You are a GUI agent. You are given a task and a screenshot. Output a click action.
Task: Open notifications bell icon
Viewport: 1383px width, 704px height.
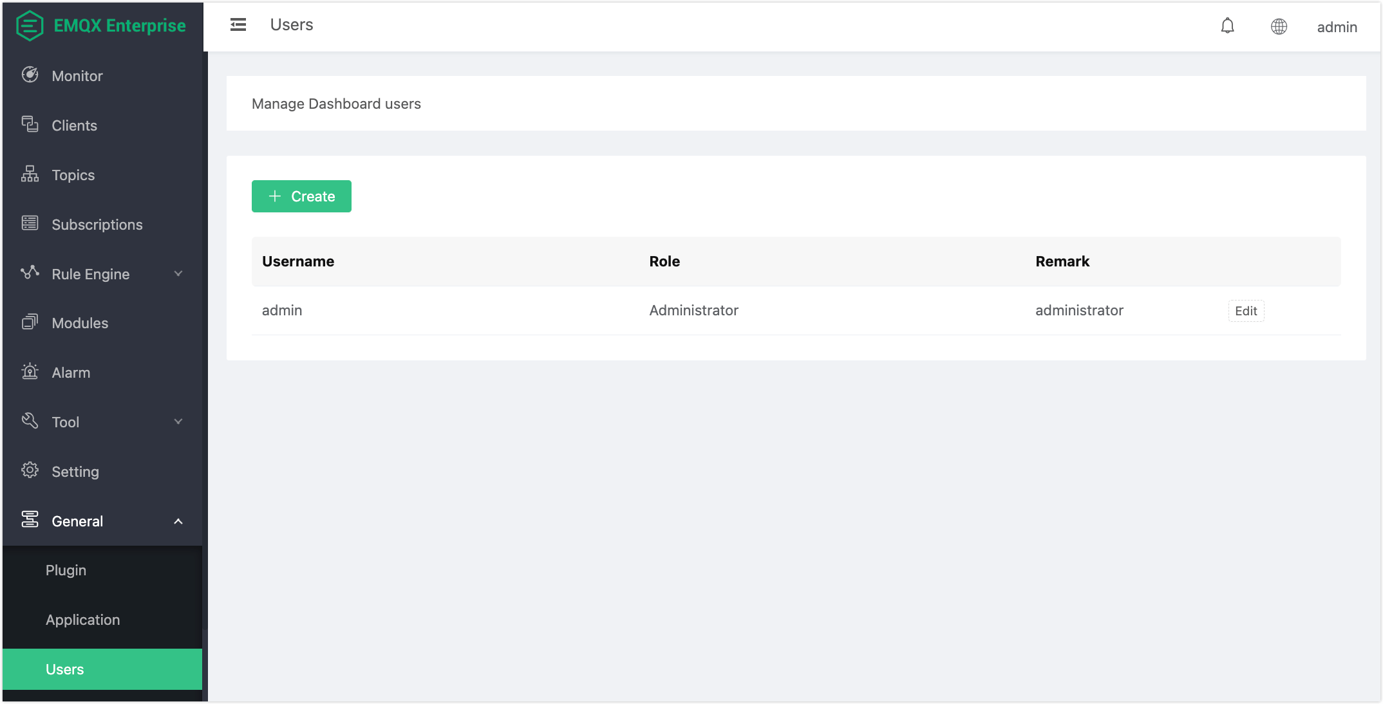1227,26
